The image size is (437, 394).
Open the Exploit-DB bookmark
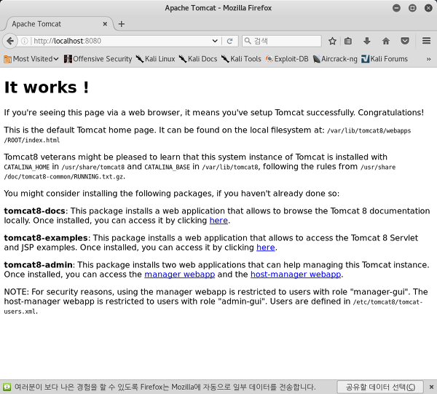click(287, 59)
